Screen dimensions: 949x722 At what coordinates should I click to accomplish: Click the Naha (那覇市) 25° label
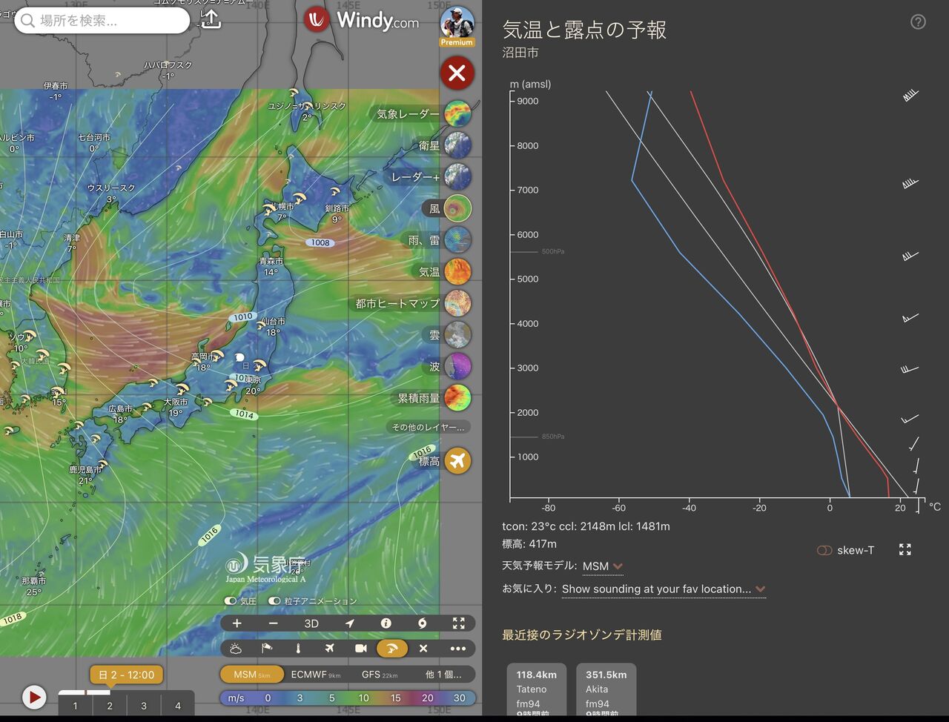coord(33,586)
